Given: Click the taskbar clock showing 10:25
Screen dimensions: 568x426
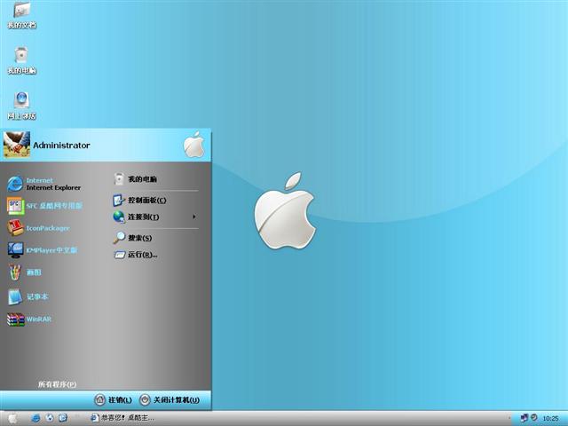Looking at the screenshot, I should [x=550, y=418].
